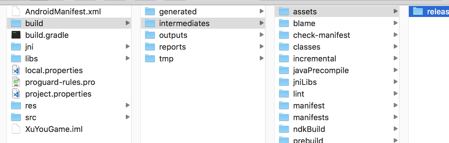
Task: Click the XuYouGame.iml file icon
Action: tap(16, 129)
